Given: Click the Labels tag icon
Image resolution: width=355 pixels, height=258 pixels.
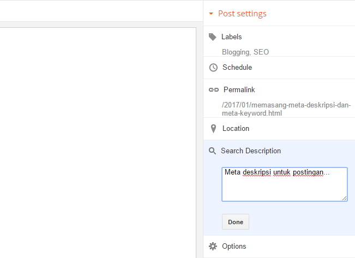Looking at the screenshot, I should click(x=213, y=37).
